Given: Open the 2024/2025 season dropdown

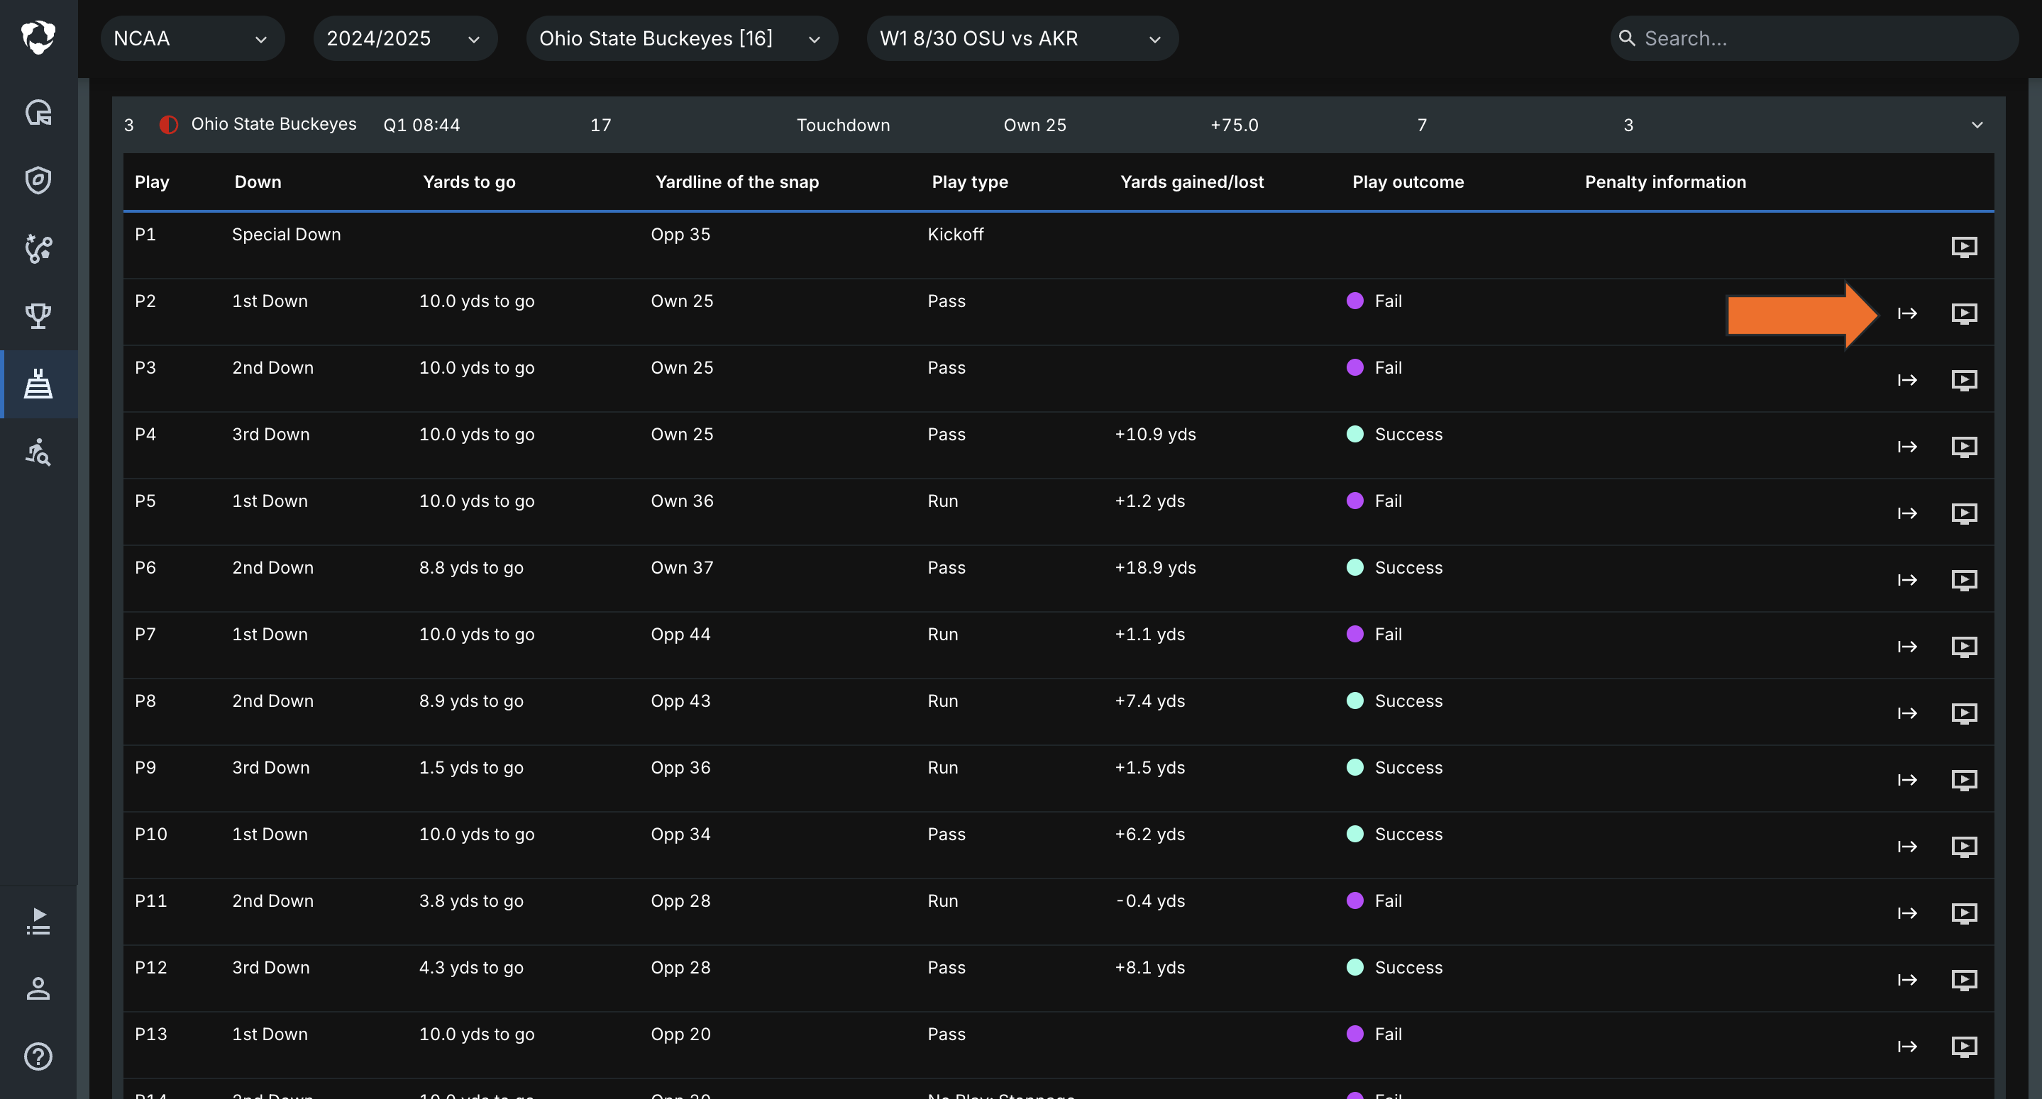Looking at the screenshot, I should click(404, 39).
